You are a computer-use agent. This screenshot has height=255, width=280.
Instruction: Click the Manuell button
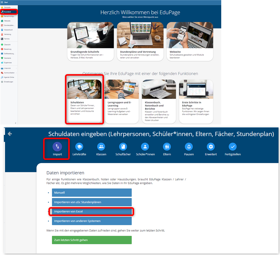(x=92, y=193)
